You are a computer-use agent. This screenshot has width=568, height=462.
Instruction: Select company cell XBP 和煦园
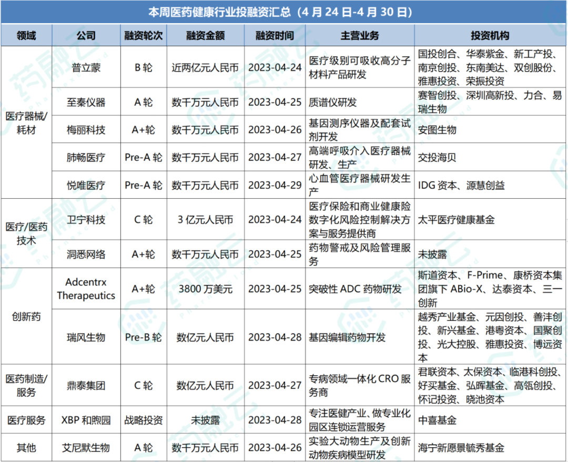click(86, 420)
